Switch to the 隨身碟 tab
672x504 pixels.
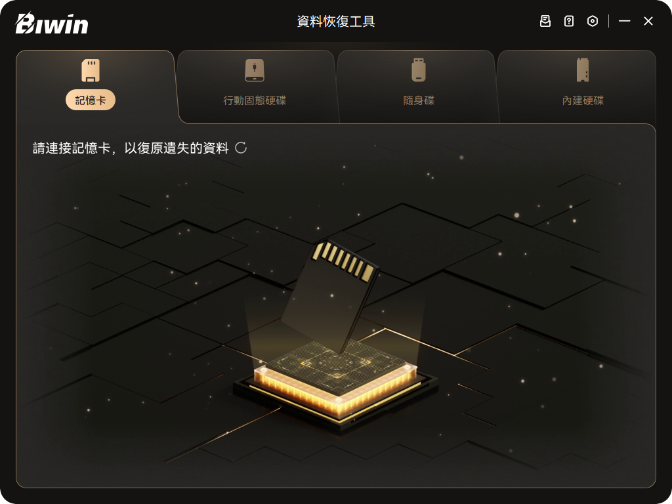point(419,100)
